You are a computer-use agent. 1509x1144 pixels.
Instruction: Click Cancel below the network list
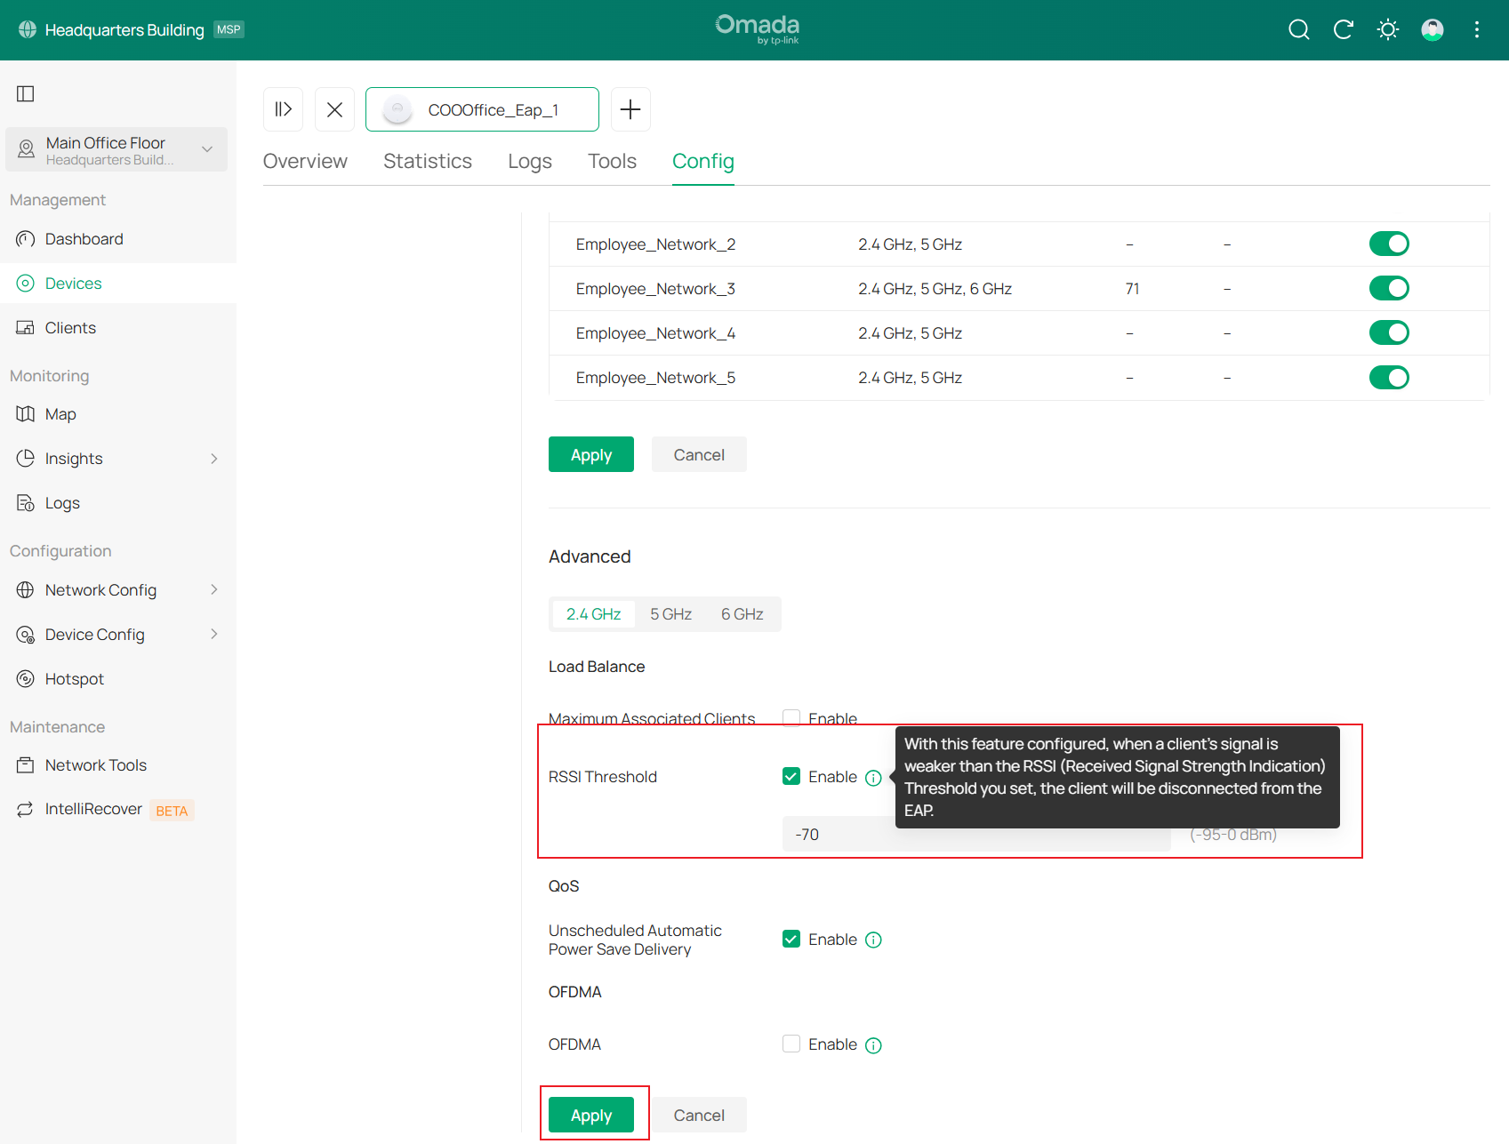click(699, 455)
